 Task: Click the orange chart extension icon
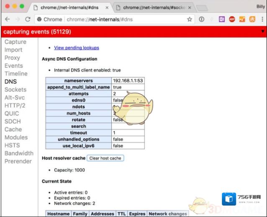[x=242, y=19]
